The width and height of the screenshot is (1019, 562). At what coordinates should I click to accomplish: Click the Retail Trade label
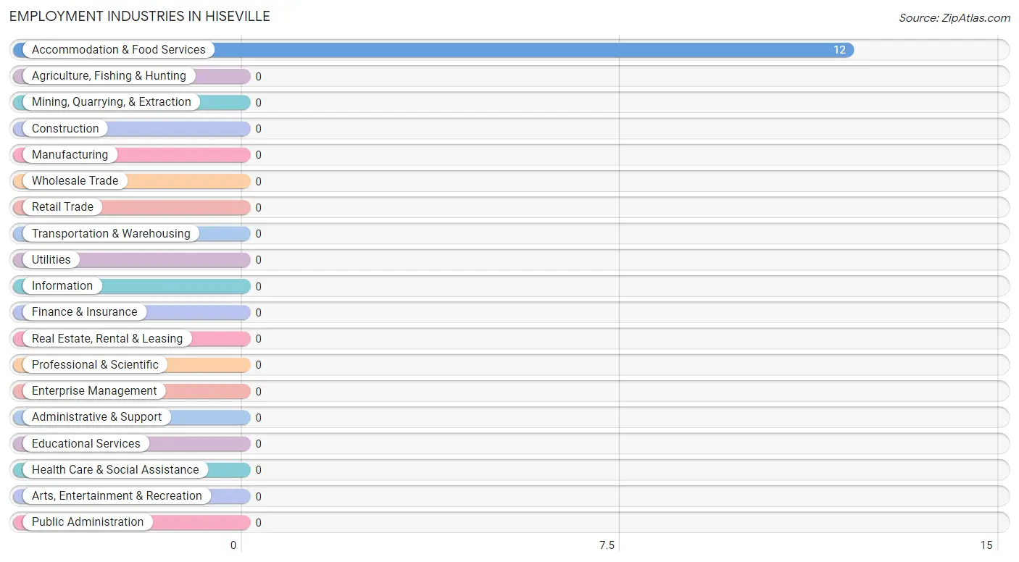pos(62,207)
